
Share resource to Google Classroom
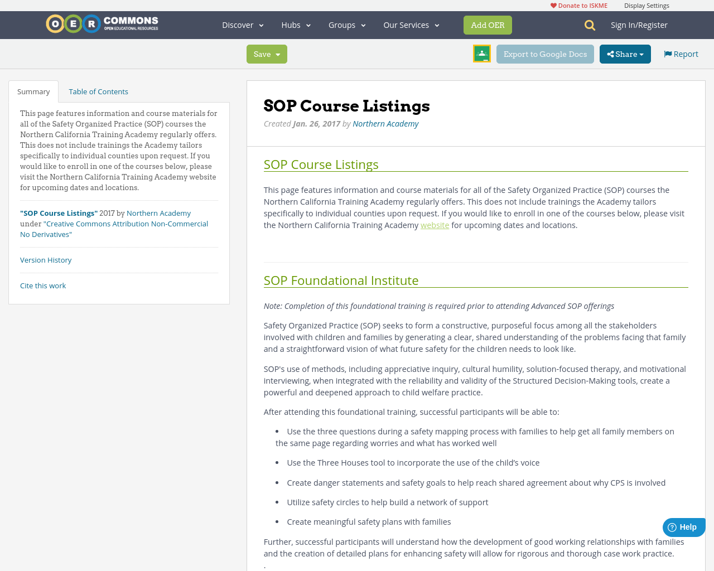[x=481, y=53]
